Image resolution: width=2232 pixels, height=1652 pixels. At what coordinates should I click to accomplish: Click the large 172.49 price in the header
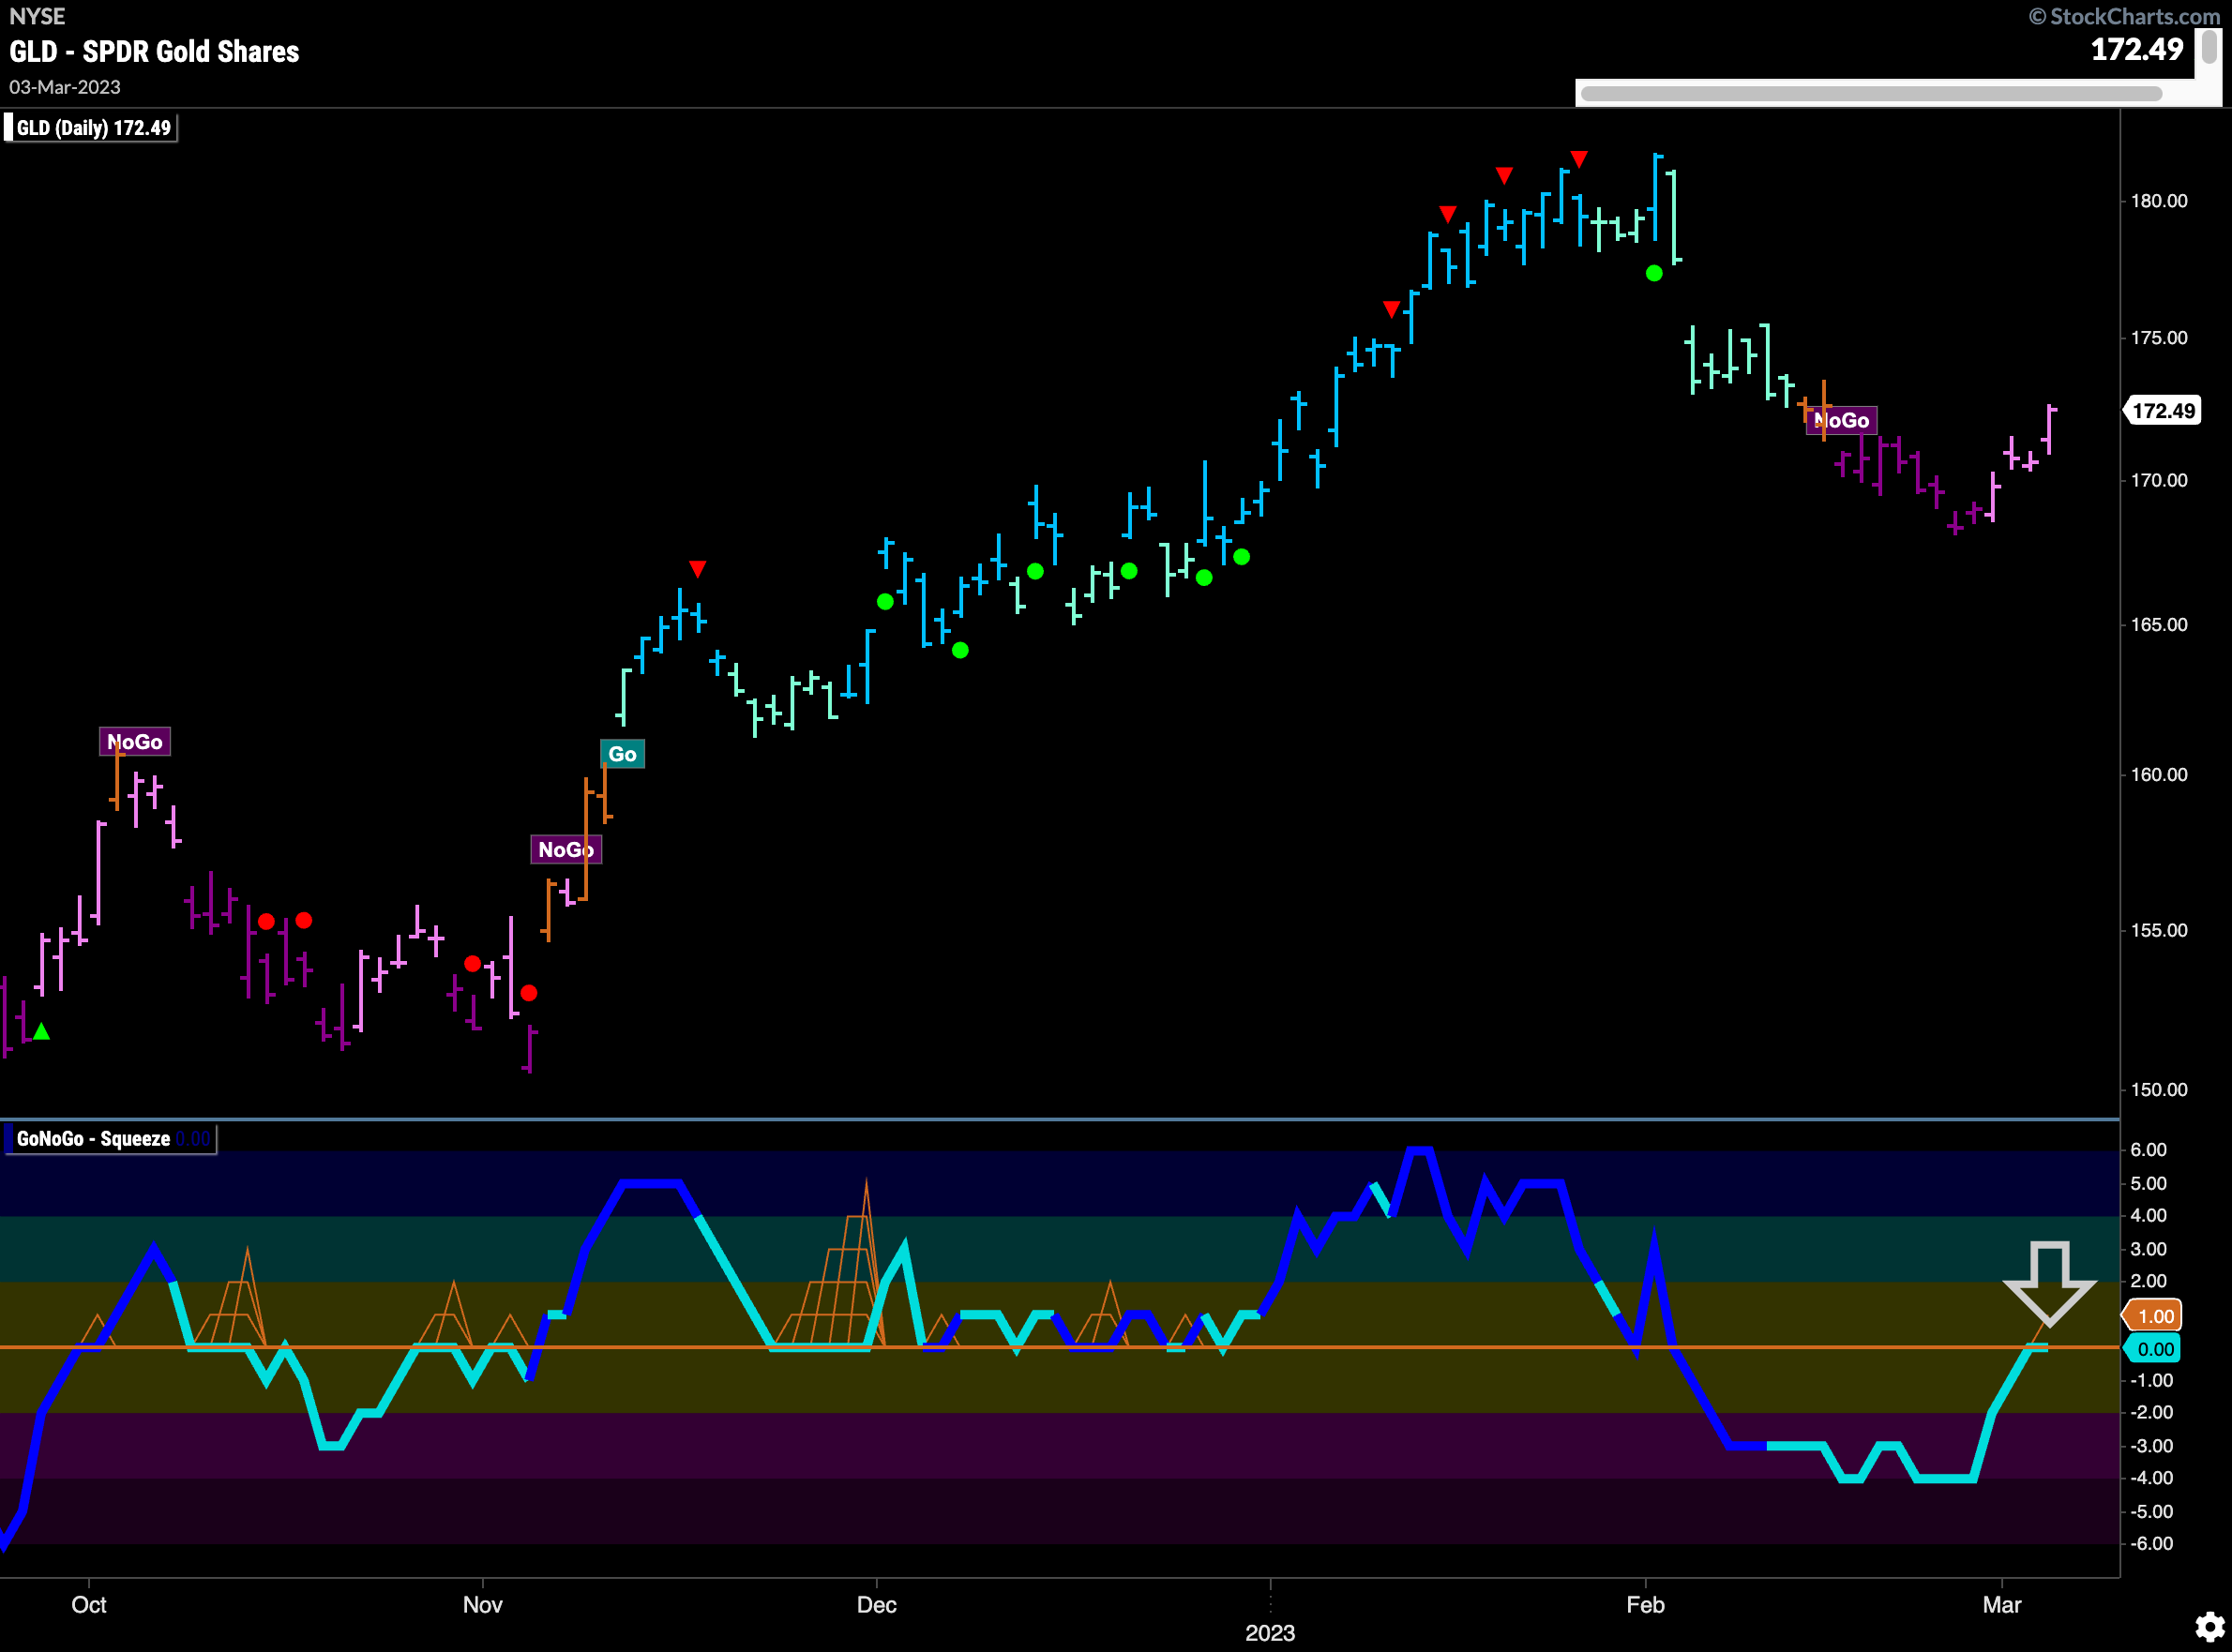tap(2137, 49)
